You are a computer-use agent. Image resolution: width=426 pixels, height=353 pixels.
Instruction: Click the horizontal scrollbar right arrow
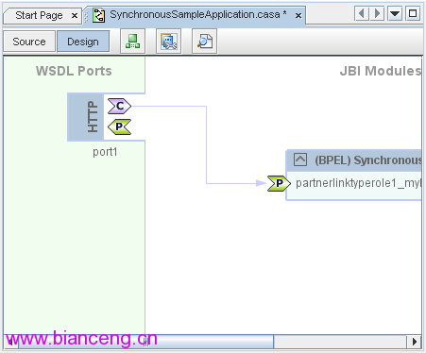click(x=415, y=342)
